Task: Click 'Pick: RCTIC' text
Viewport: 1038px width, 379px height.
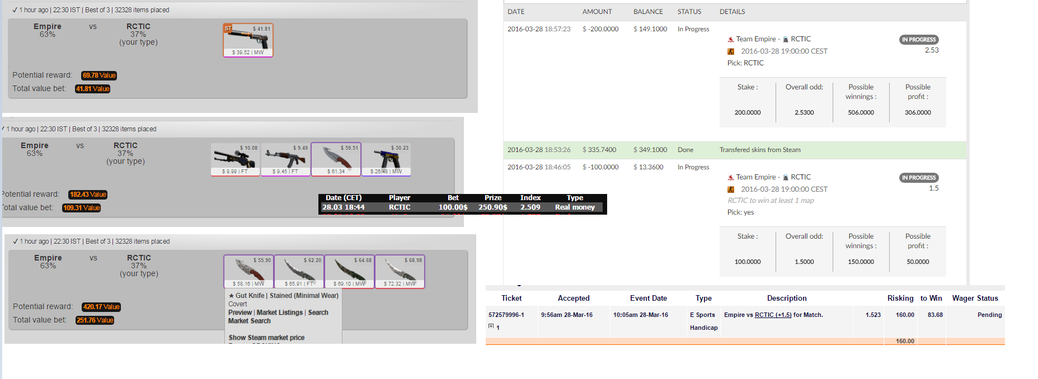Action: pos(745,63)
